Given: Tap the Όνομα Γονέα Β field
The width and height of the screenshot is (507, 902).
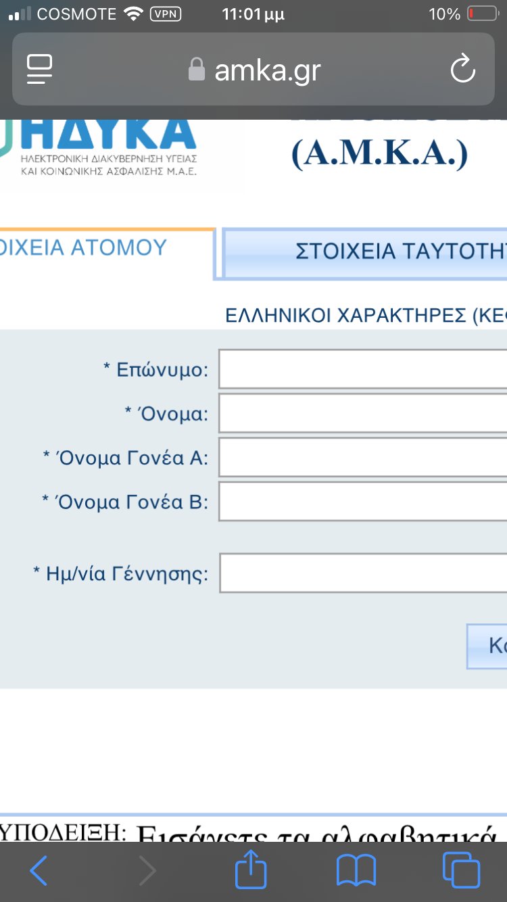Looking at the screenshot, I should 362,501.
